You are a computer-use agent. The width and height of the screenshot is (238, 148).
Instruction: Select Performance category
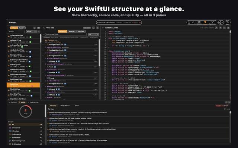coord(25,134)
